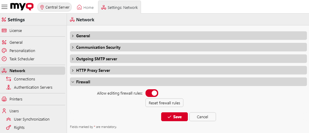Click the Reset firewall rules button
This screenshot has width=309, height=133.
[x=164, y=103]
